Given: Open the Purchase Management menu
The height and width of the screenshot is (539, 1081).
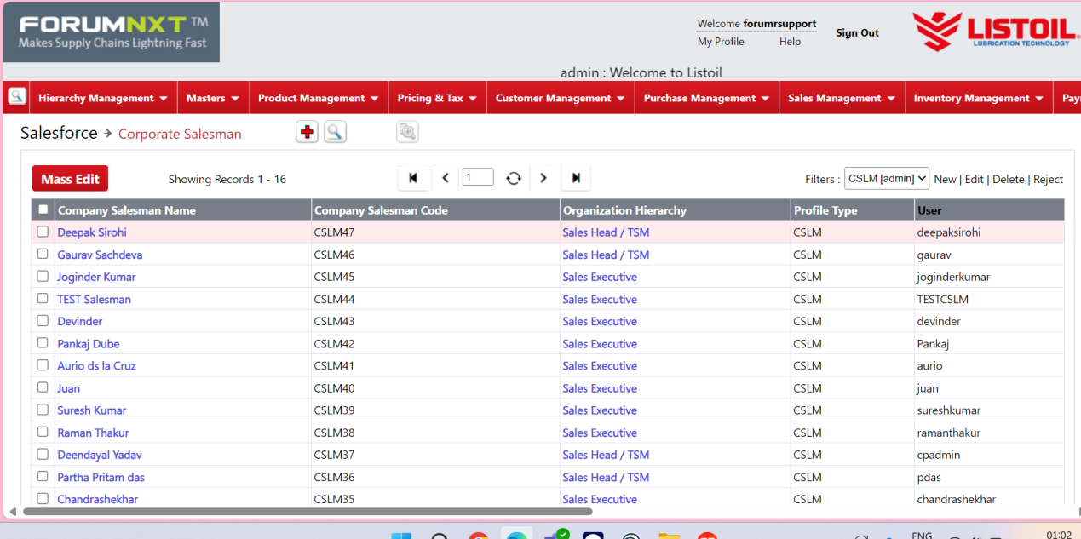Looking at the screenshot, I should (707, 98).
